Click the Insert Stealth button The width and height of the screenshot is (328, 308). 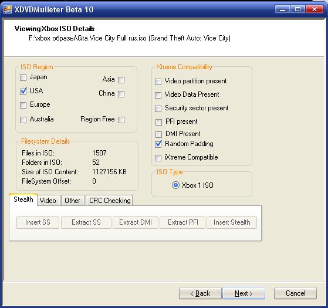232,222
